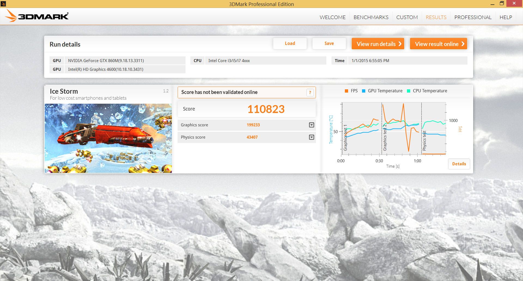The image size is (523, 281).
Task: Click the Load button
Action: 290,44
